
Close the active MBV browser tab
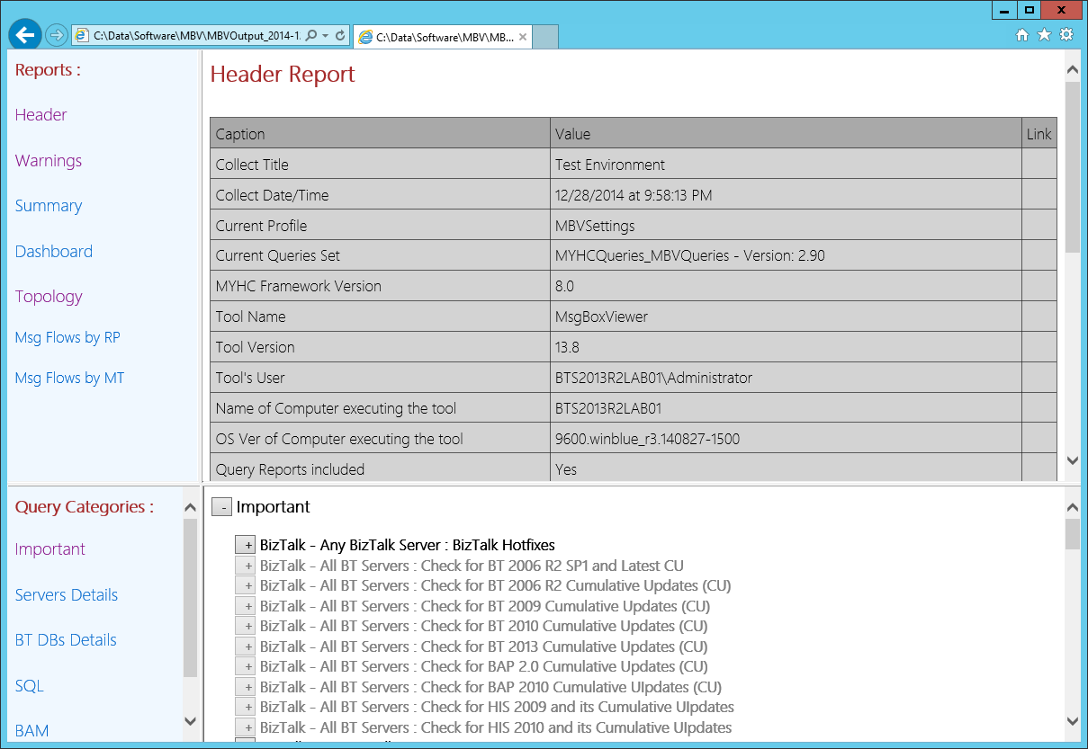(523, 37)
